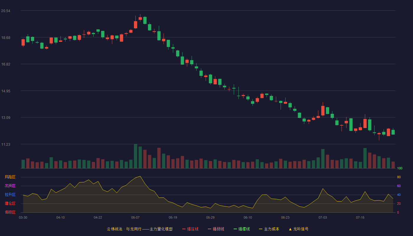Click the blue 40 indicator scale value
Image resolution: width=413 pixels, height=236 pixels.
coord(399,195)
